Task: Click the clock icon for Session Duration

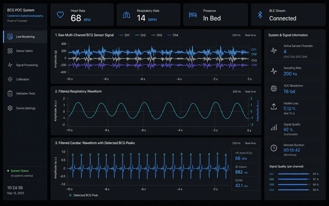Action: tap(274, 148)
